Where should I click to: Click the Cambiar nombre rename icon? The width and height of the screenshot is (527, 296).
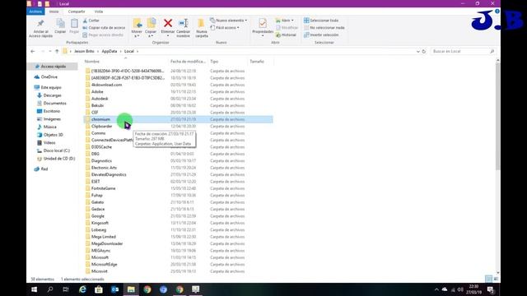coord(183,23)
